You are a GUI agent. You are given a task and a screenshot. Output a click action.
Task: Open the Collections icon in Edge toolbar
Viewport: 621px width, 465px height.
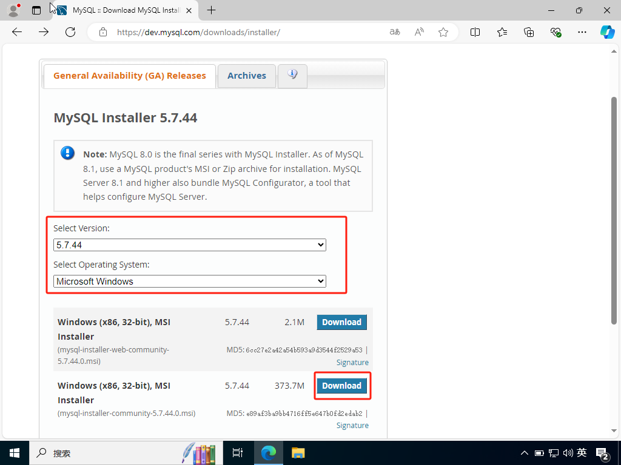[x=529, y=32]
